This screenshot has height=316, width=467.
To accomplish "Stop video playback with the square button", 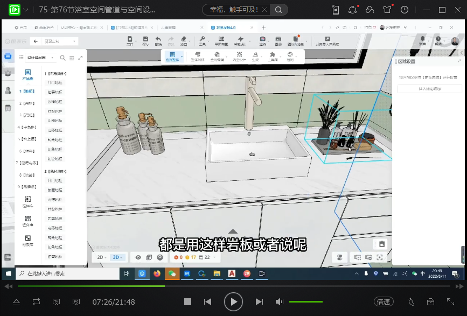I will coord(187,302).
